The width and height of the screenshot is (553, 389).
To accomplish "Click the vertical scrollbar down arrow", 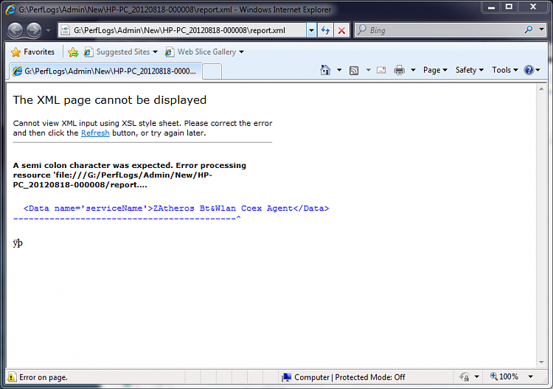I will pos(541,362).
